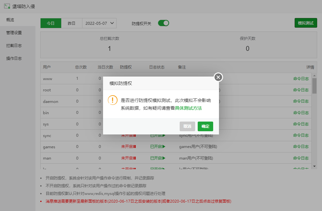
Task: Open the 2022-05-07 date dropdown
Action: point(99,23)
